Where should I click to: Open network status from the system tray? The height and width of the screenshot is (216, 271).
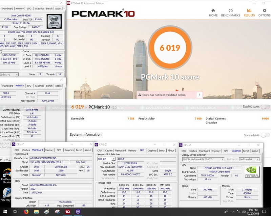tap(239, 212)
